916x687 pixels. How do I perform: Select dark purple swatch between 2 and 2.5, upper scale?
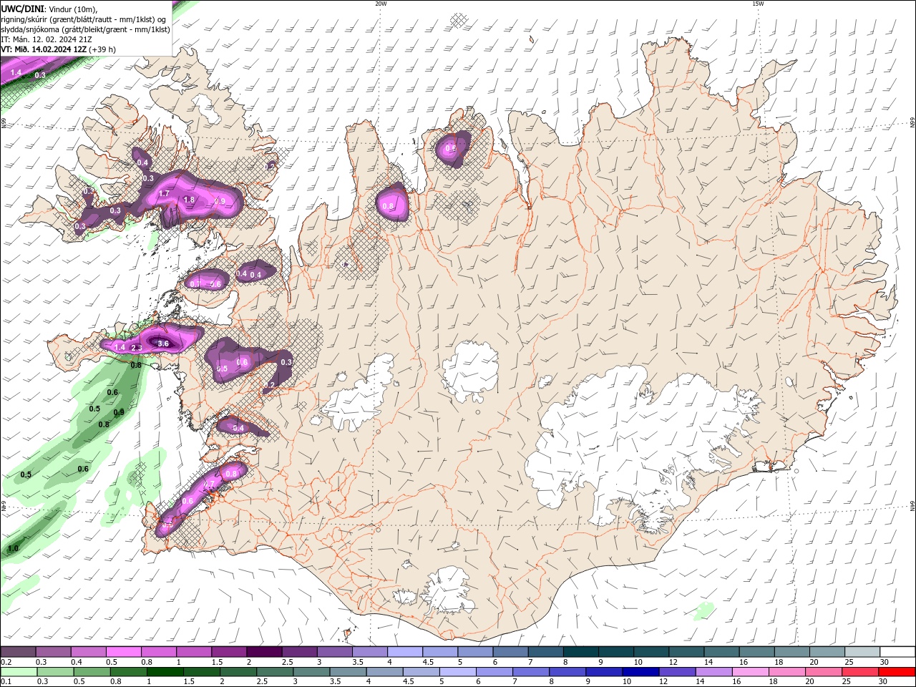click(x=263, y=652)
